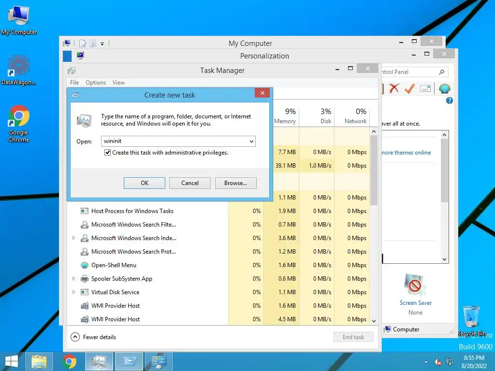This screenshot has height=371, width=495.
Task: Collapse with Fewer details arrow
Action: (x=75, y=337)
